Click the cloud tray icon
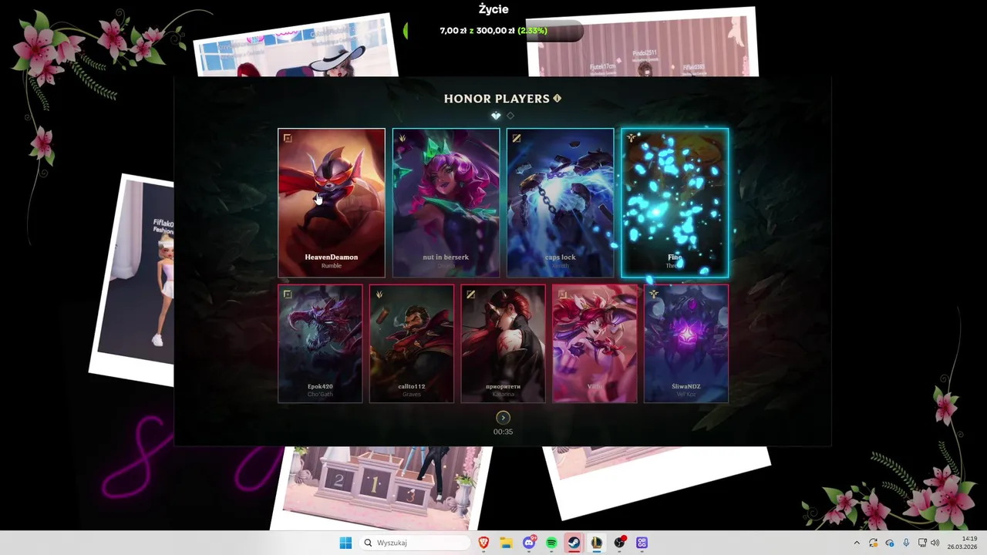Viewport: 987px width, 555px height. coord(889,543)
